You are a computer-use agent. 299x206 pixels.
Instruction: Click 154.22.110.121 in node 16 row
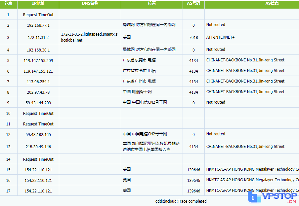tap(38, 180)
